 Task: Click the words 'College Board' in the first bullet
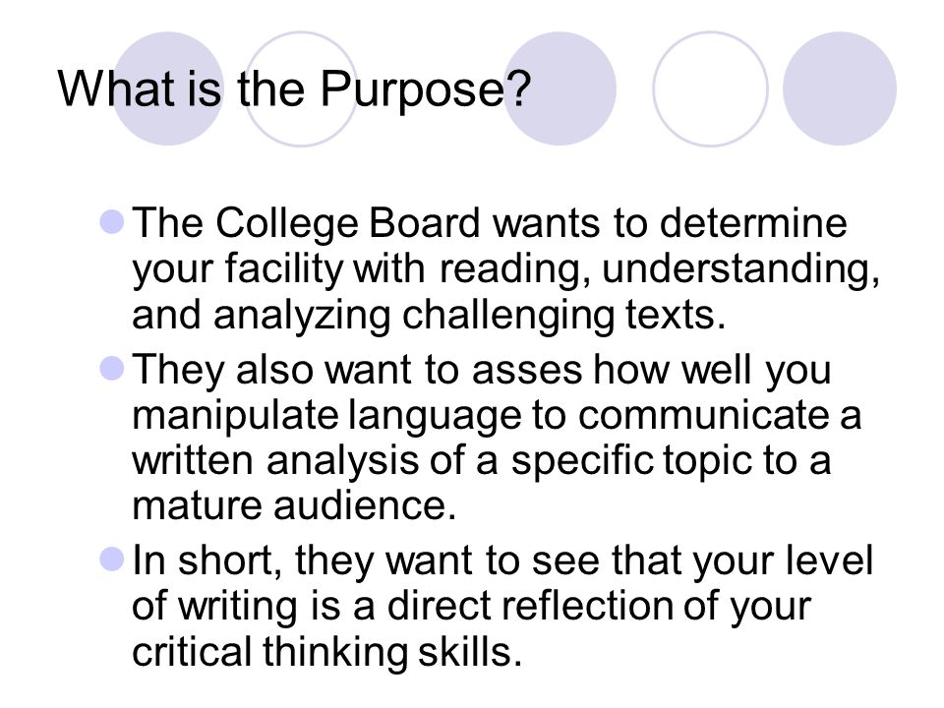pos(348,224)
